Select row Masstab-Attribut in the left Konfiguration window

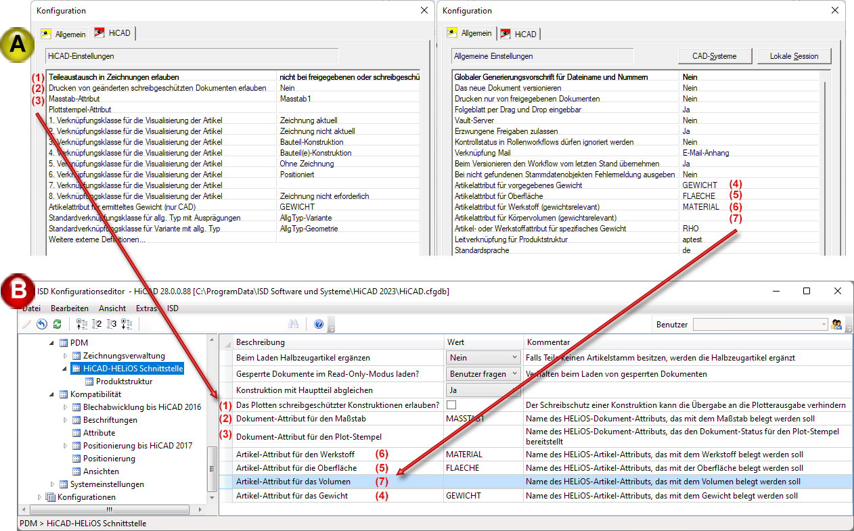(233, 99)
